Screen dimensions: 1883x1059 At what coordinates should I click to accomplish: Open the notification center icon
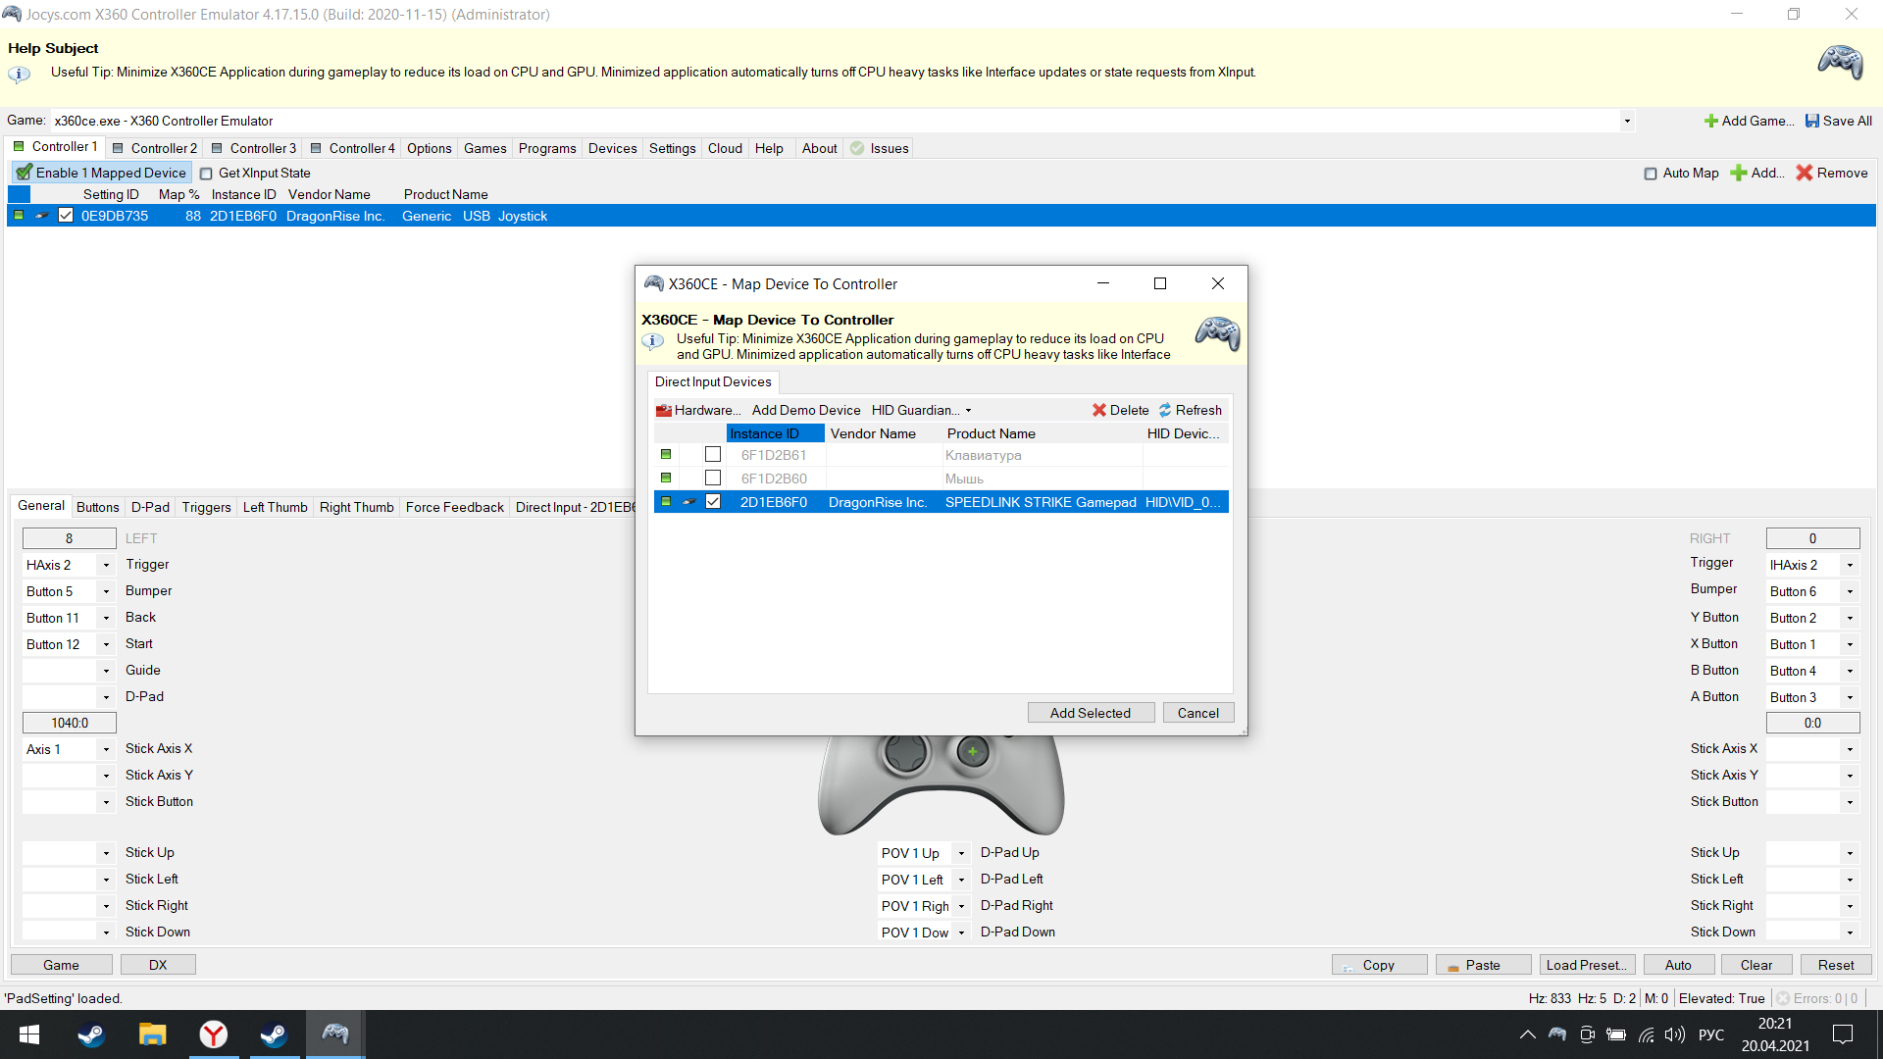[1843, 1034]
